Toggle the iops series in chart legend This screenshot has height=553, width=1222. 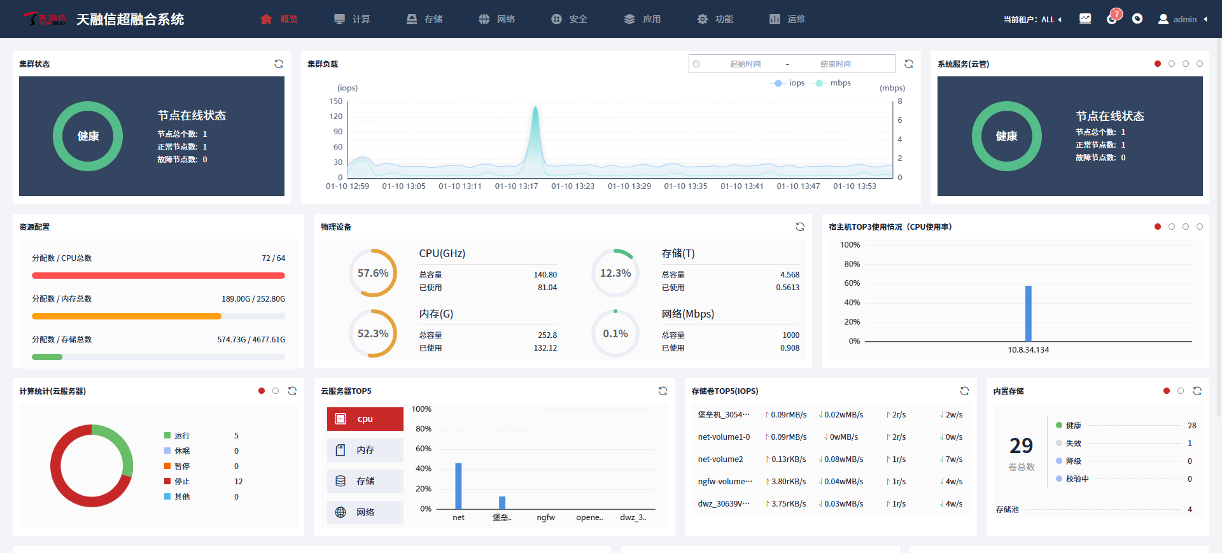788,83
